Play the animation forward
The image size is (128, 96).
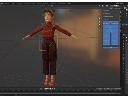(x=51, y=89)
